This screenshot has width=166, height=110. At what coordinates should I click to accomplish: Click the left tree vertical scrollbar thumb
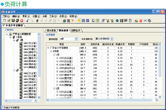pyautogui.click(x=39, y=56)
